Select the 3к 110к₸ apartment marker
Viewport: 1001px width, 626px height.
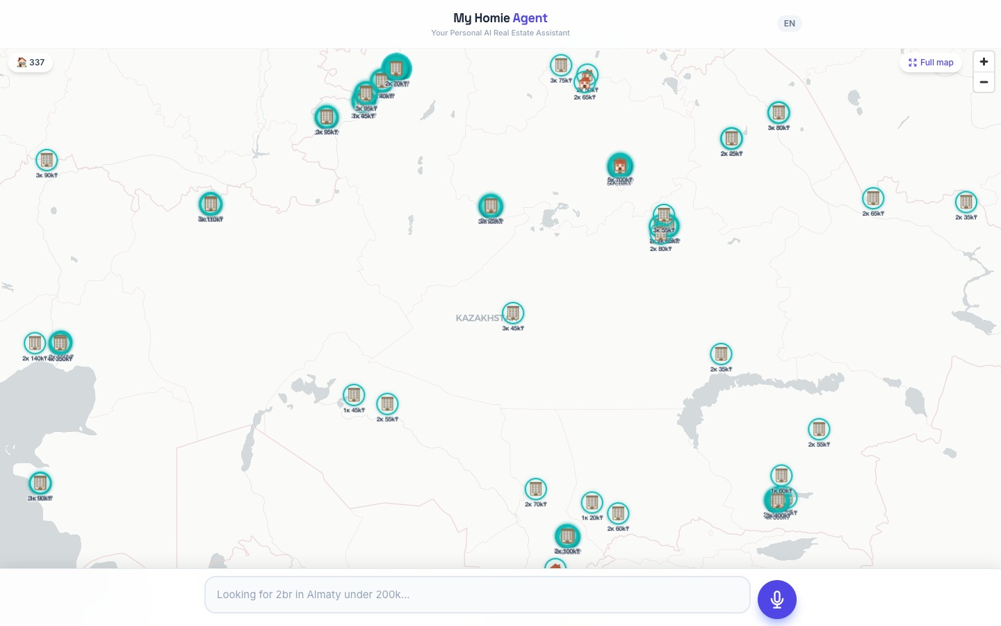(211, 204)
